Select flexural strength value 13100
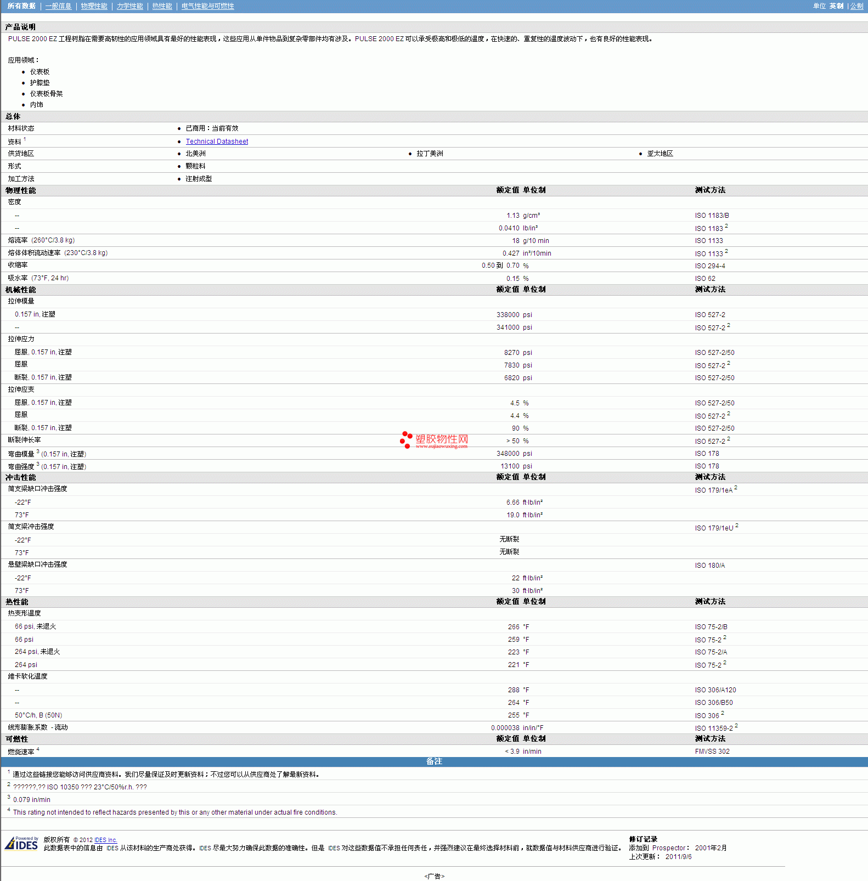Screen dimensions: 868x881 [x=510, y=466]
